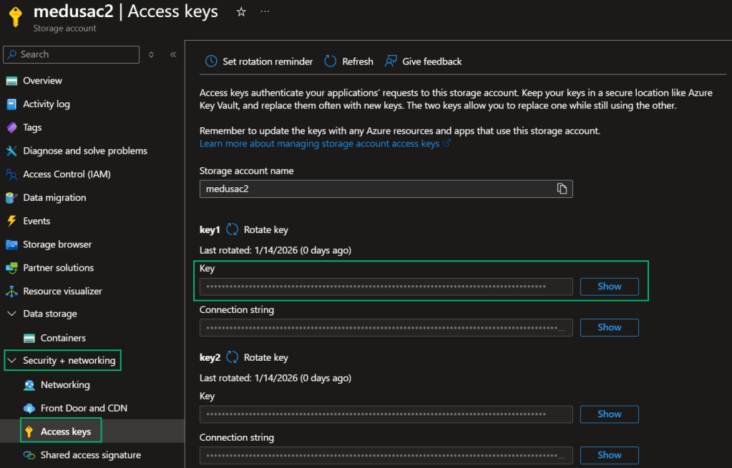732x468 pixels.
Task: Show the key1 Key value
Action: click(x=609, y=287)
